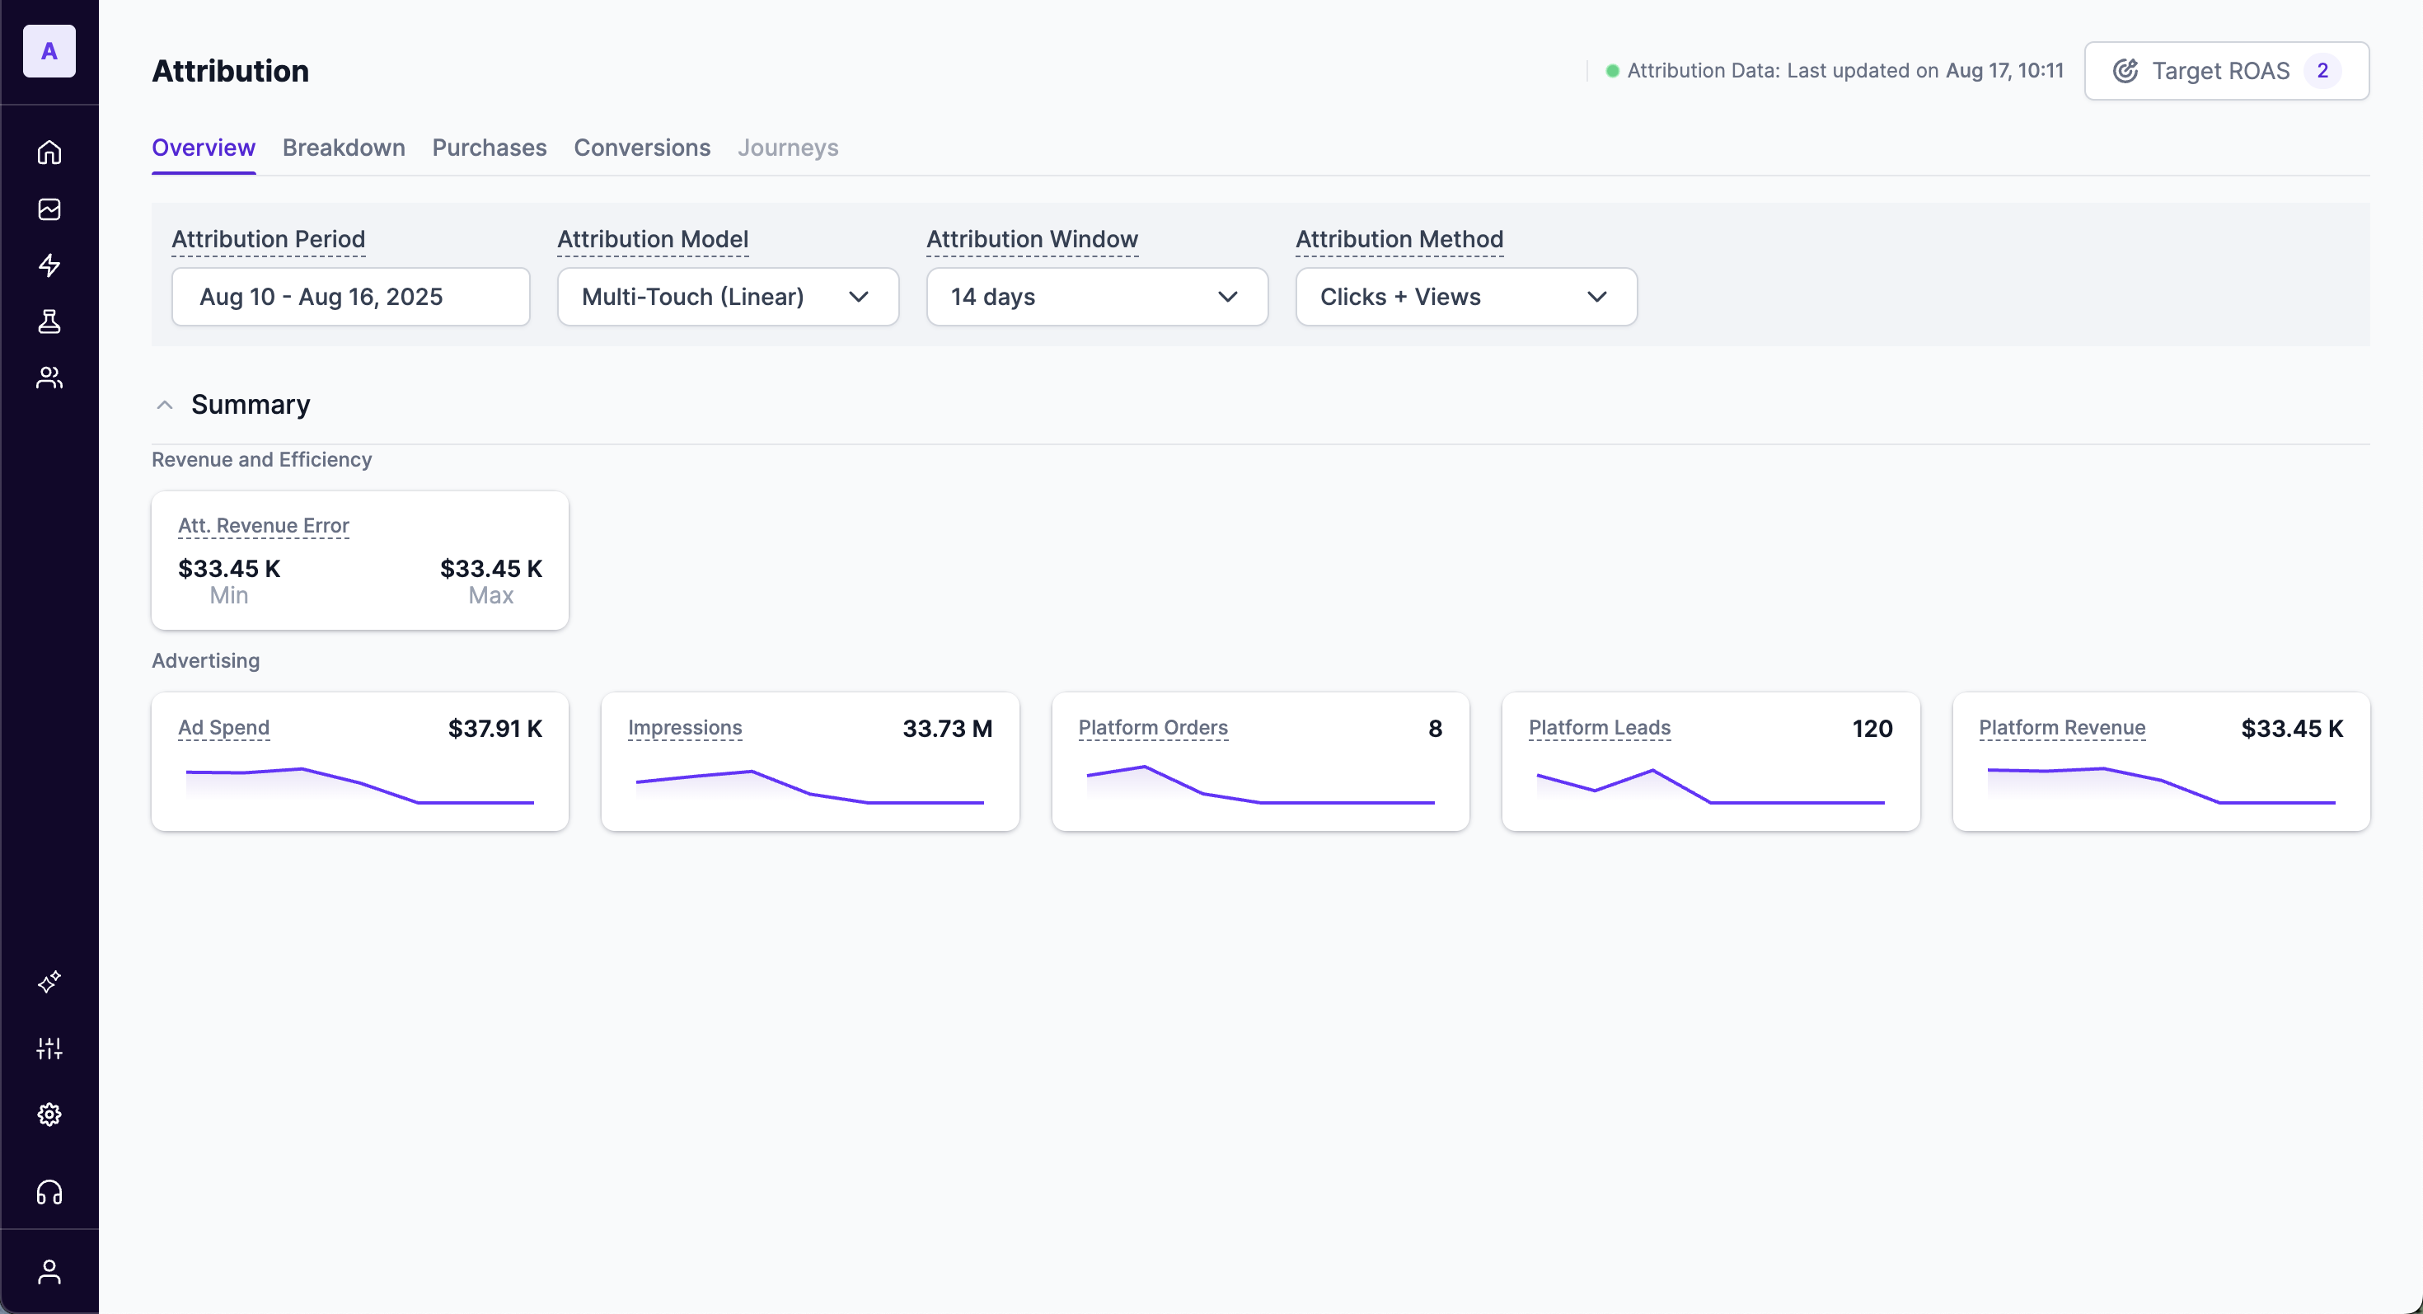This screenshot has height=1314, width=2423.
Task: Open the lightning bolt sidebar icon
Action: click(49, 265)
